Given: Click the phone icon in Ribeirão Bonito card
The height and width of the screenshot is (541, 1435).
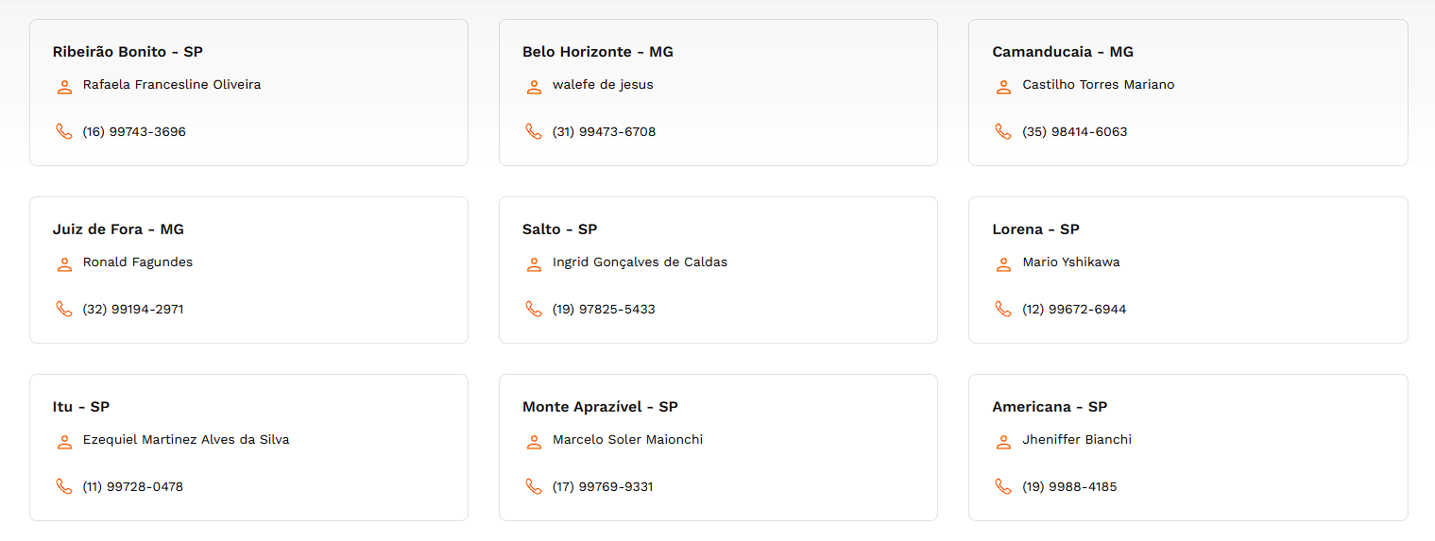Looking at the screenshot, I should 64,131.
